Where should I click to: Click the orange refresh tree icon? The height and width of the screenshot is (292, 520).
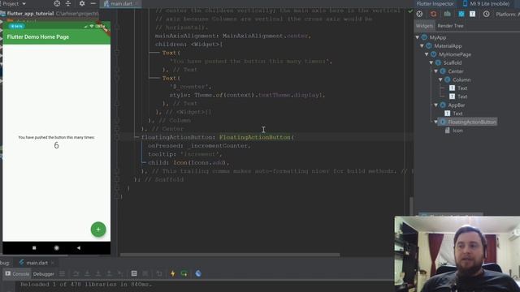(x=433, y=14)
